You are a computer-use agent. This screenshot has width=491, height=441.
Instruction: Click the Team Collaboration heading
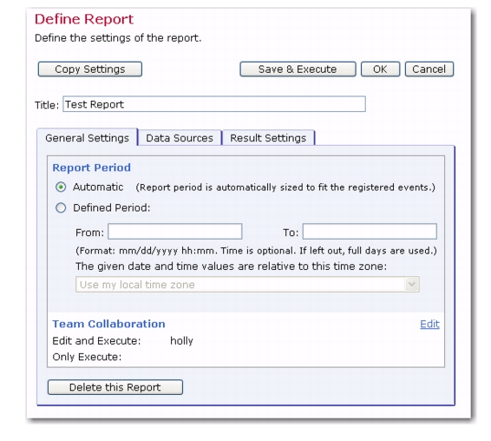[108, 324]
